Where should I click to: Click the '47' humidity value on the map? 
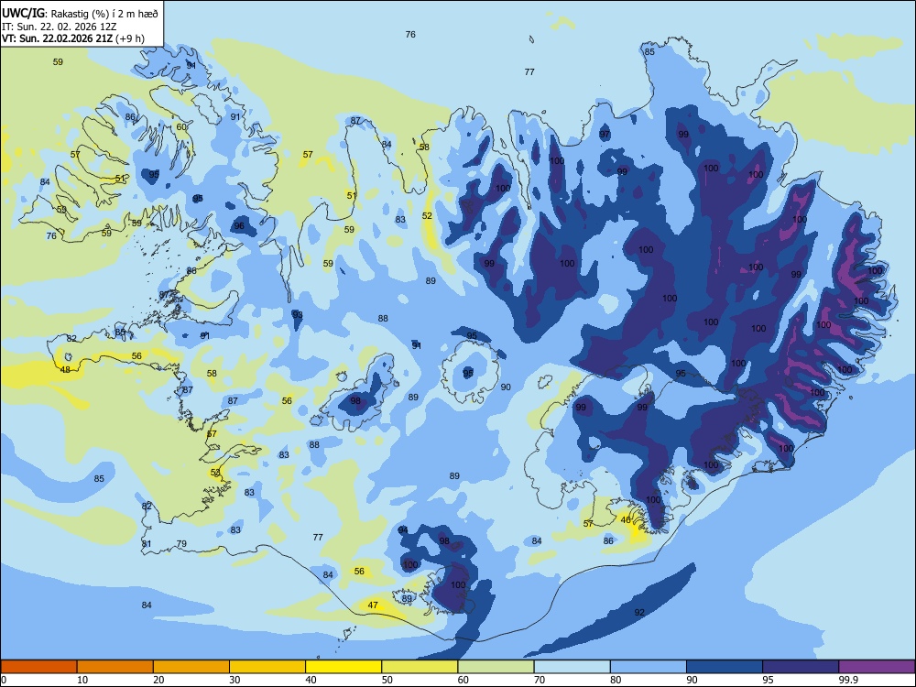tap(373, 605)
